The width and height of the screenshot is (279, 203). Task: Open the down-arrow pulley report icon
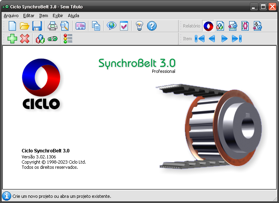coord(257,26)
